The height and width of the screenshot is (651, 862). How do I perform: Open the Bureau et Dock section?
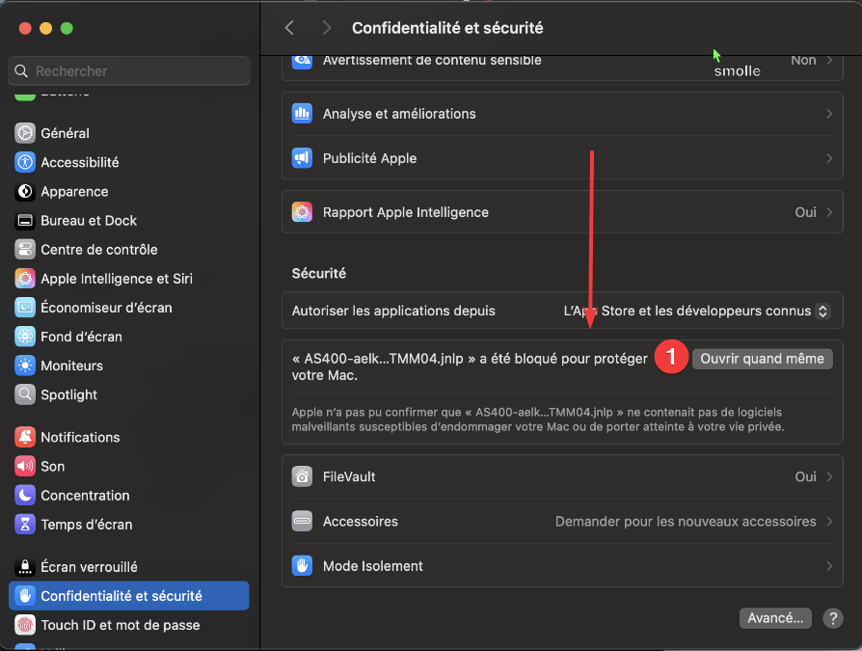point(129,221)
